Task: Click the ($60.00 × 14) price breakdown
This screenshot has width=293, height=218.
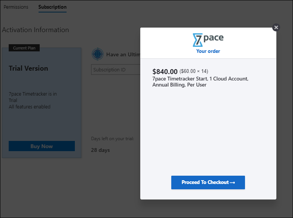Action: 194,71
